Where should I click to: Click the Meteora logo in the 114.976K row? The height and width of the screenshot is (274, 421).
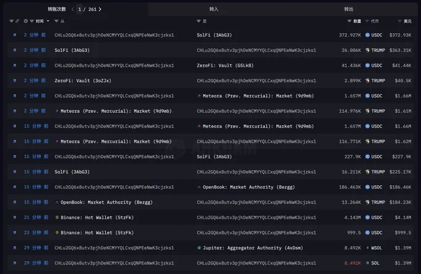[57, 111]
